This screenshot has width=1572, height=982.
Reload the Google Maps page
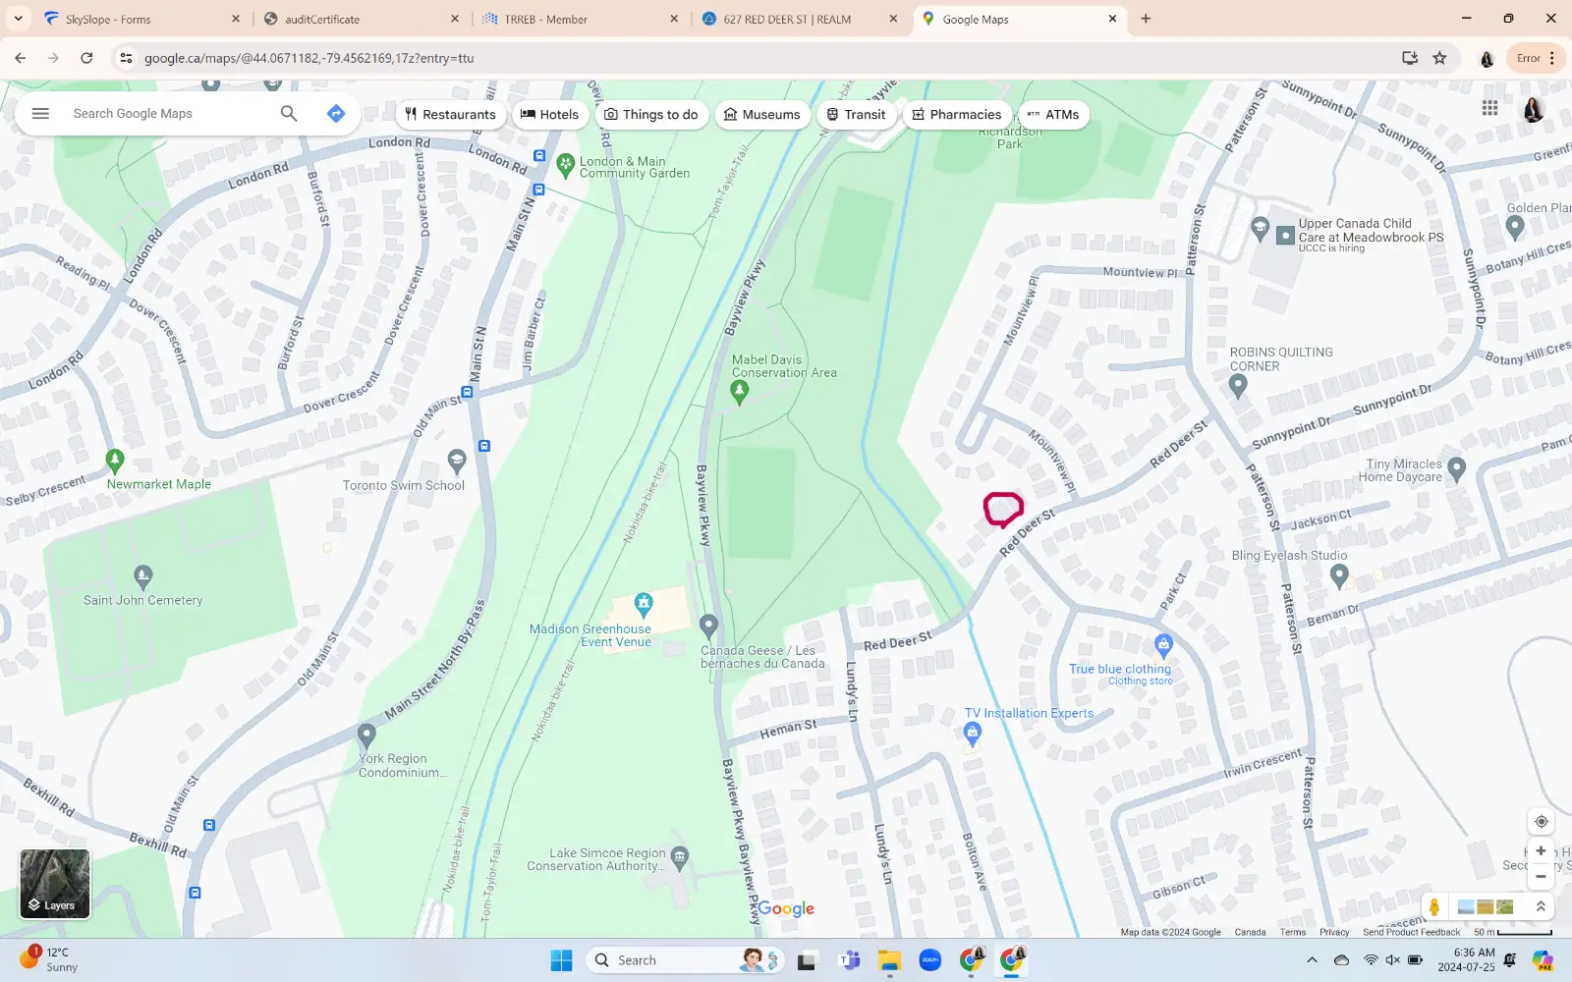point(86,58)
